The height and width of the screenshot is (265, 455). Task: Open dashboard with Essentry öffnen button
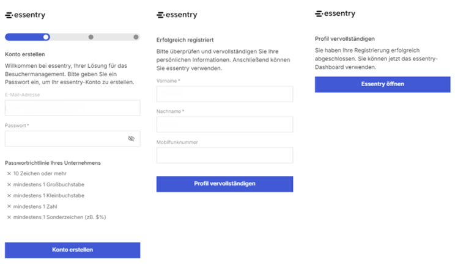(382, 85)
